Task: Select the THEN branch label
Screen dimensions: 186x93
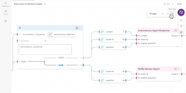Action: pyautogui.click(x=61, y=58)
